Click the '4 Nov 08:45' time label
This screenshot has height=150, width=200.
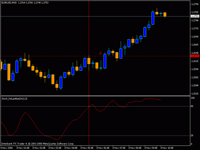tap(135, 148)
